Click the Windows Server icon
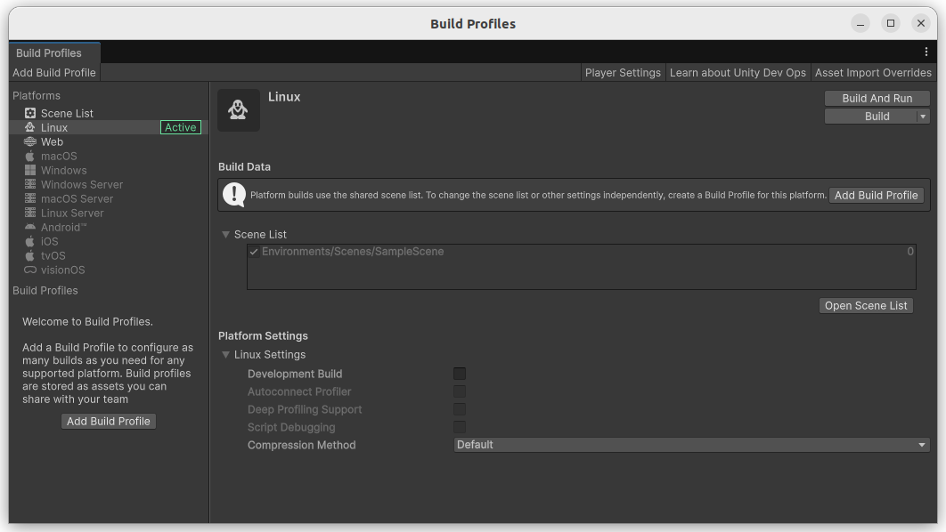This screenshot has height=532, width=946. tap(30, 184)
